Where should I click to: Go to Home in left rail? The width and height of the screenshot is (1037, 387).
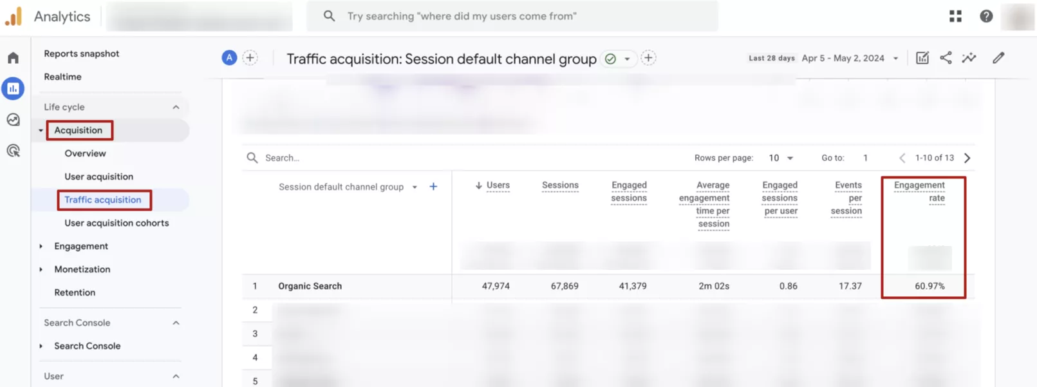tap(13, 58)
